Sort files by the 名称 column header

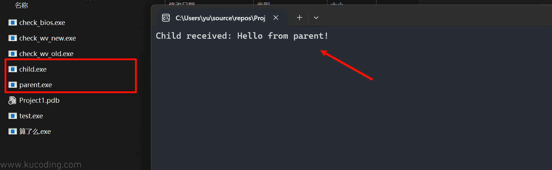click(21, 5)
